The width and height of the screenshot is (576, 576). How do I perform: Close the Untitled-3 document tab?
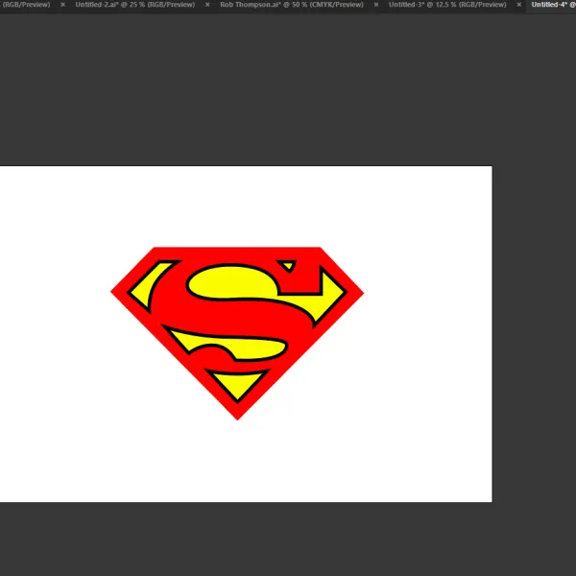tap(518, 5)
